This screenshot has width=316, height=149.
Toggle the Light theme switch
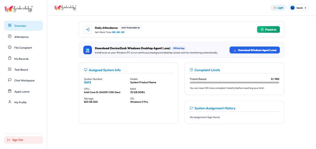278,8
